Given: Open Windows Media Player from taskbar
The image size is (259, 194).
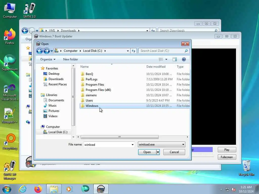Looking at the screenshot, I should coord(69,189).
